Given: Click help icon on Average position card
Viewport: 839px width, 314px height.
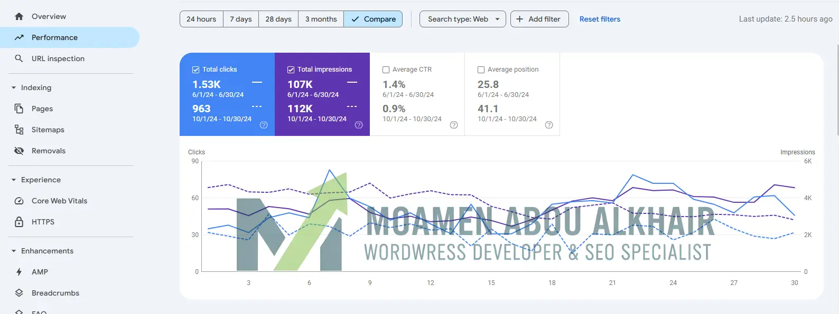Looking at the screenshot, I should click(x=549, y=125).
